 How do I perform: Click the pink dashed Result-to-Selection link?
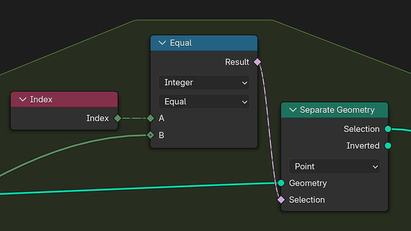point(269,131)
